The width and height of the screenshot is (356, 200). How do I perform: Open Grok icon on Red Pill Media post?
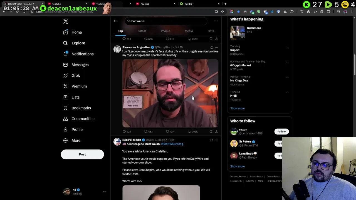tap(212, 140)
